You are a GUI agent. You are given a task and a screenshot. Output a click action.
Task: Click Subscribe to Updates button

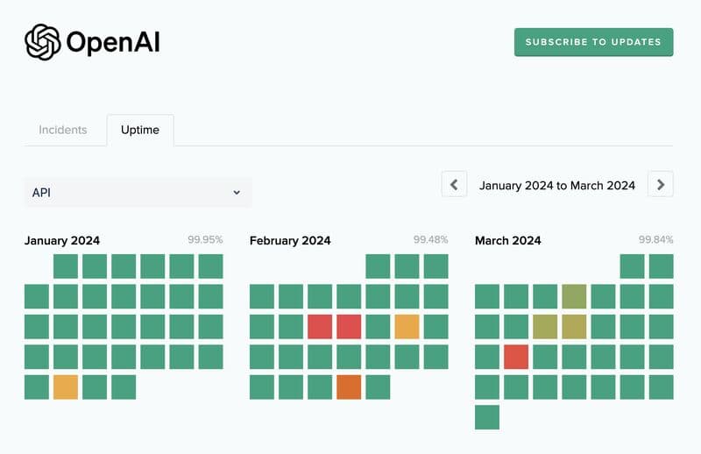point(594,42)
